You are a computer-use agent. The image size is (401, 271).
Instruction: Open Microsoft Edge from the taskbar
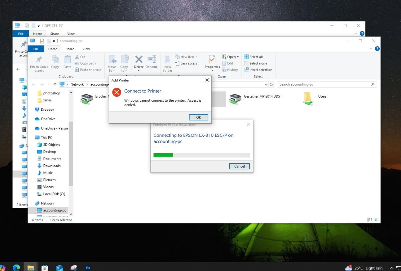[16, 268]
